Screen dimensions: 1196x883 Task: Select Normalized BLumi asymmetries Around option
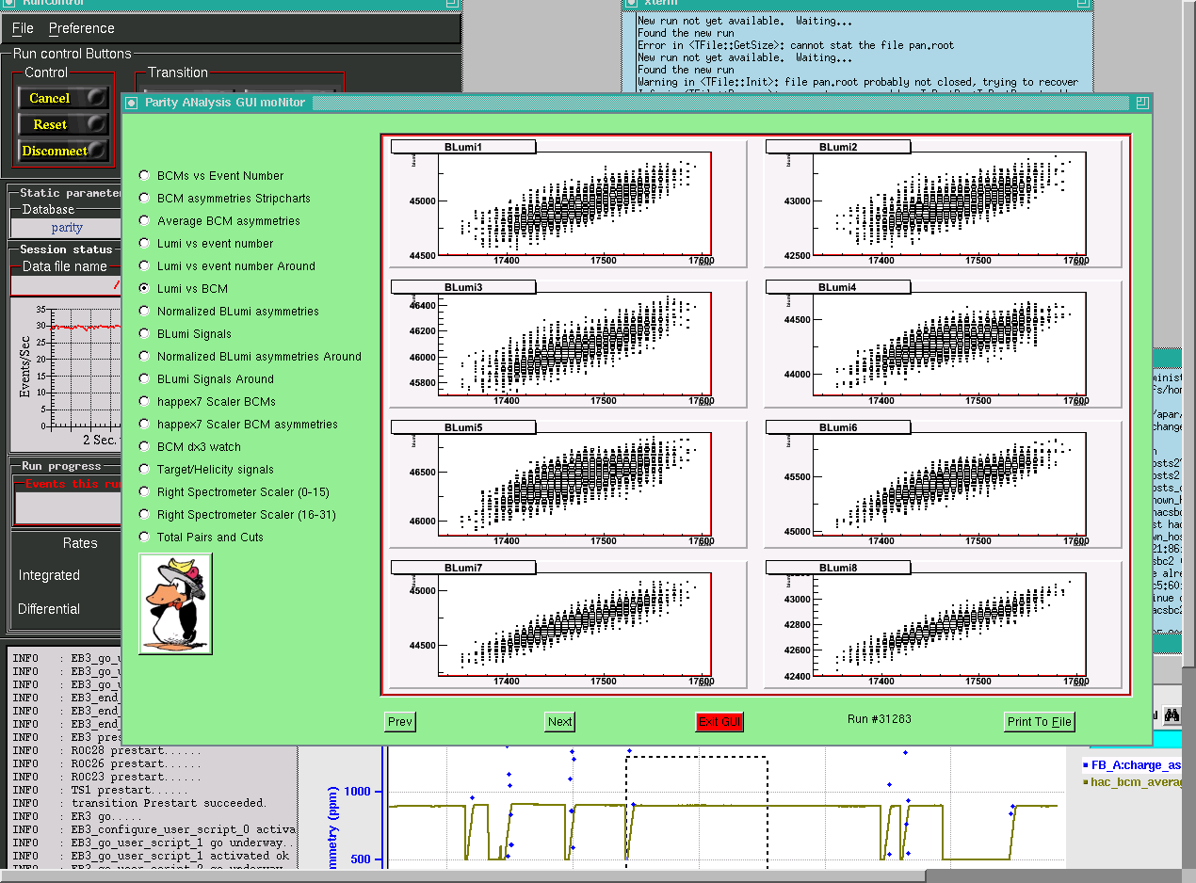(x=144, y=356)
